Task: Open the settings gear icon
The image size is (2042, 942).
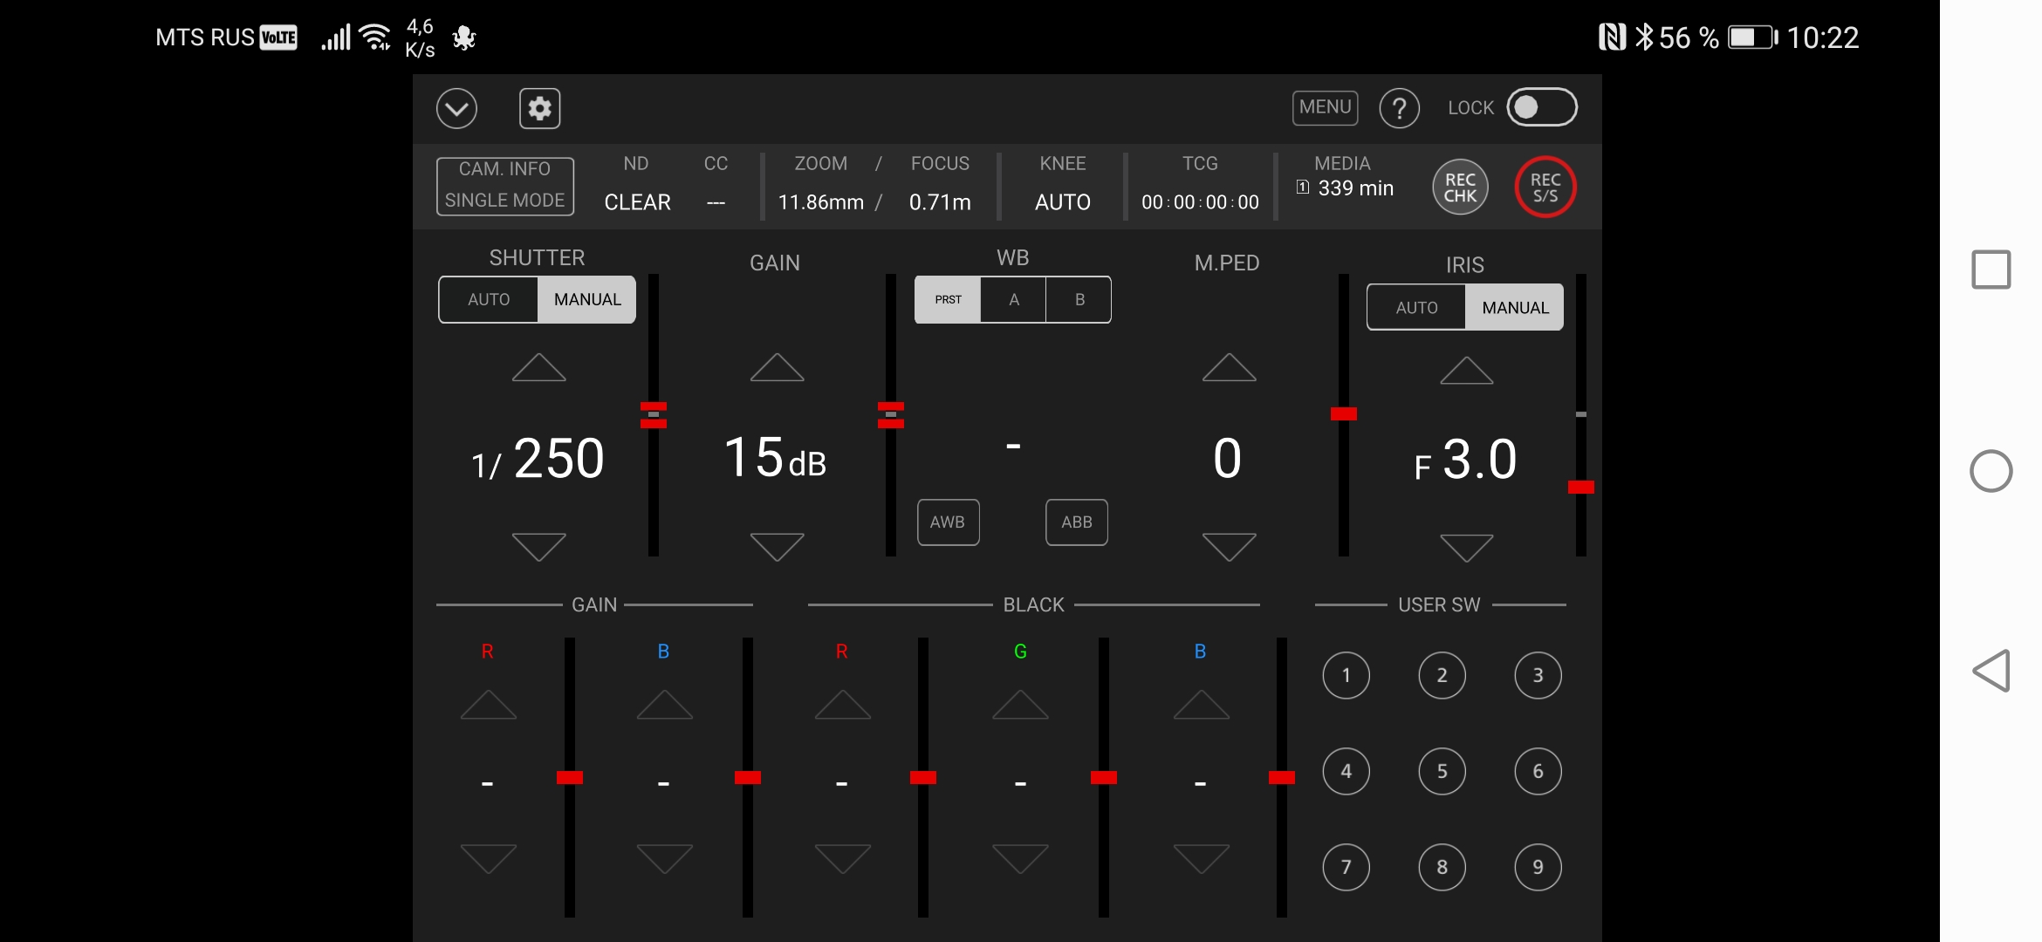Action: (539, 109)
